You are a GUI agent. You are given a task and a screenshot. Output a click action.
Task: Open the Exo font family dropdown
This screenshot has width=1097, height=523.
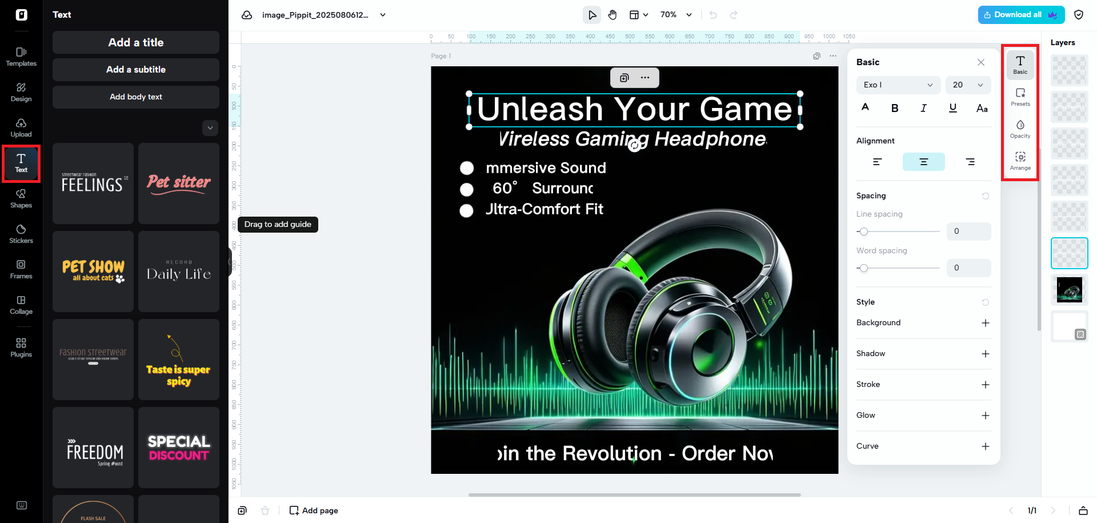click(x=898, y=85)
